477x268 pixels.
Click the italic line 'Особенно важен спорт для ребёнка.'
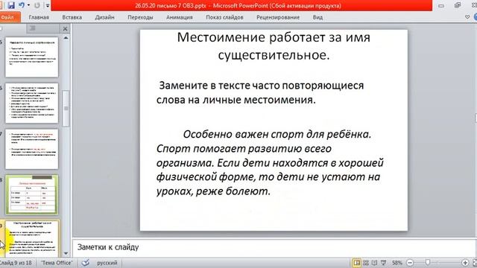click(x=277, y=134)
